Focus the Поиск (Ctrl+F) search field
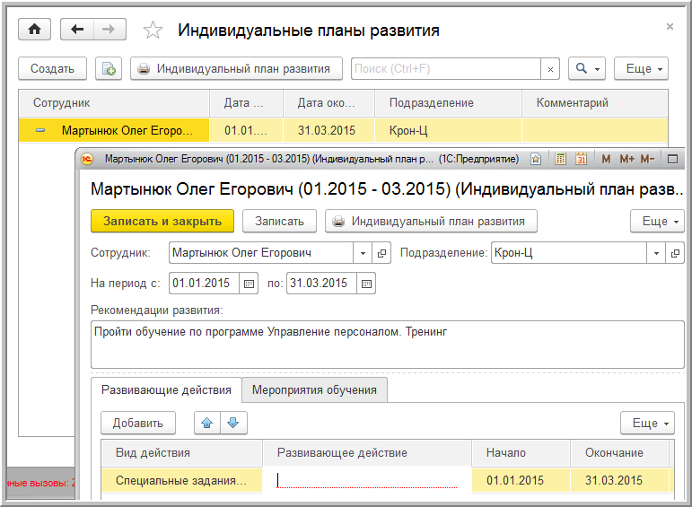This screenshot has width=692, height=507. click(446, 69)
